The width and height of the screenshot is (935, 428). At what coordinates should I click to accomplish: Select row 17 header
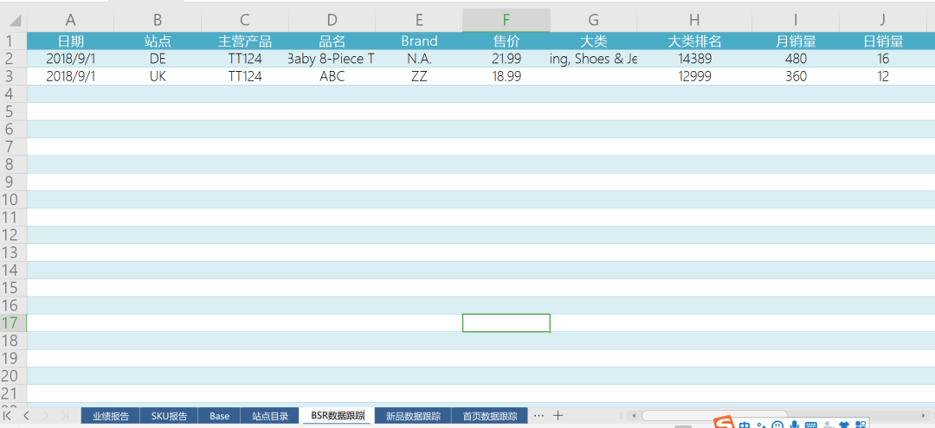tap(13, 323)
